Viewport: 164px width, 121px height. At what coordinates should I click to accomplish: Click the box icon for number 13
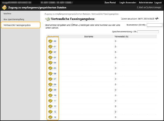click(50, 112)
